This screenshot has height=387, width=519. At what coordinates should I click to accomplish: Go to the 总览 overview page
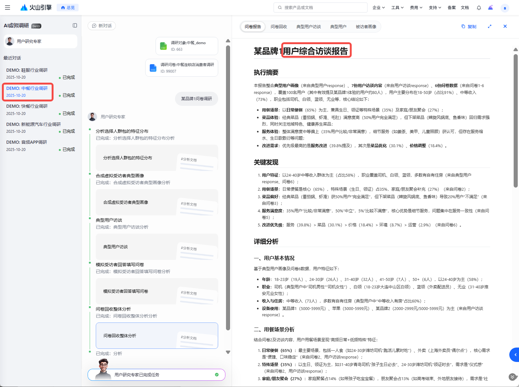pyautogui.click(x=68, y=8)
